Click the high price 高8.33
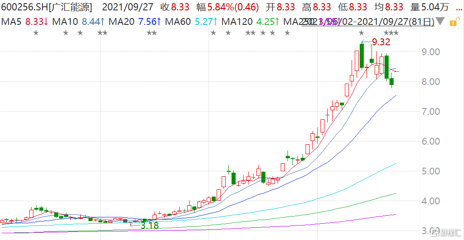 point(316,7)
